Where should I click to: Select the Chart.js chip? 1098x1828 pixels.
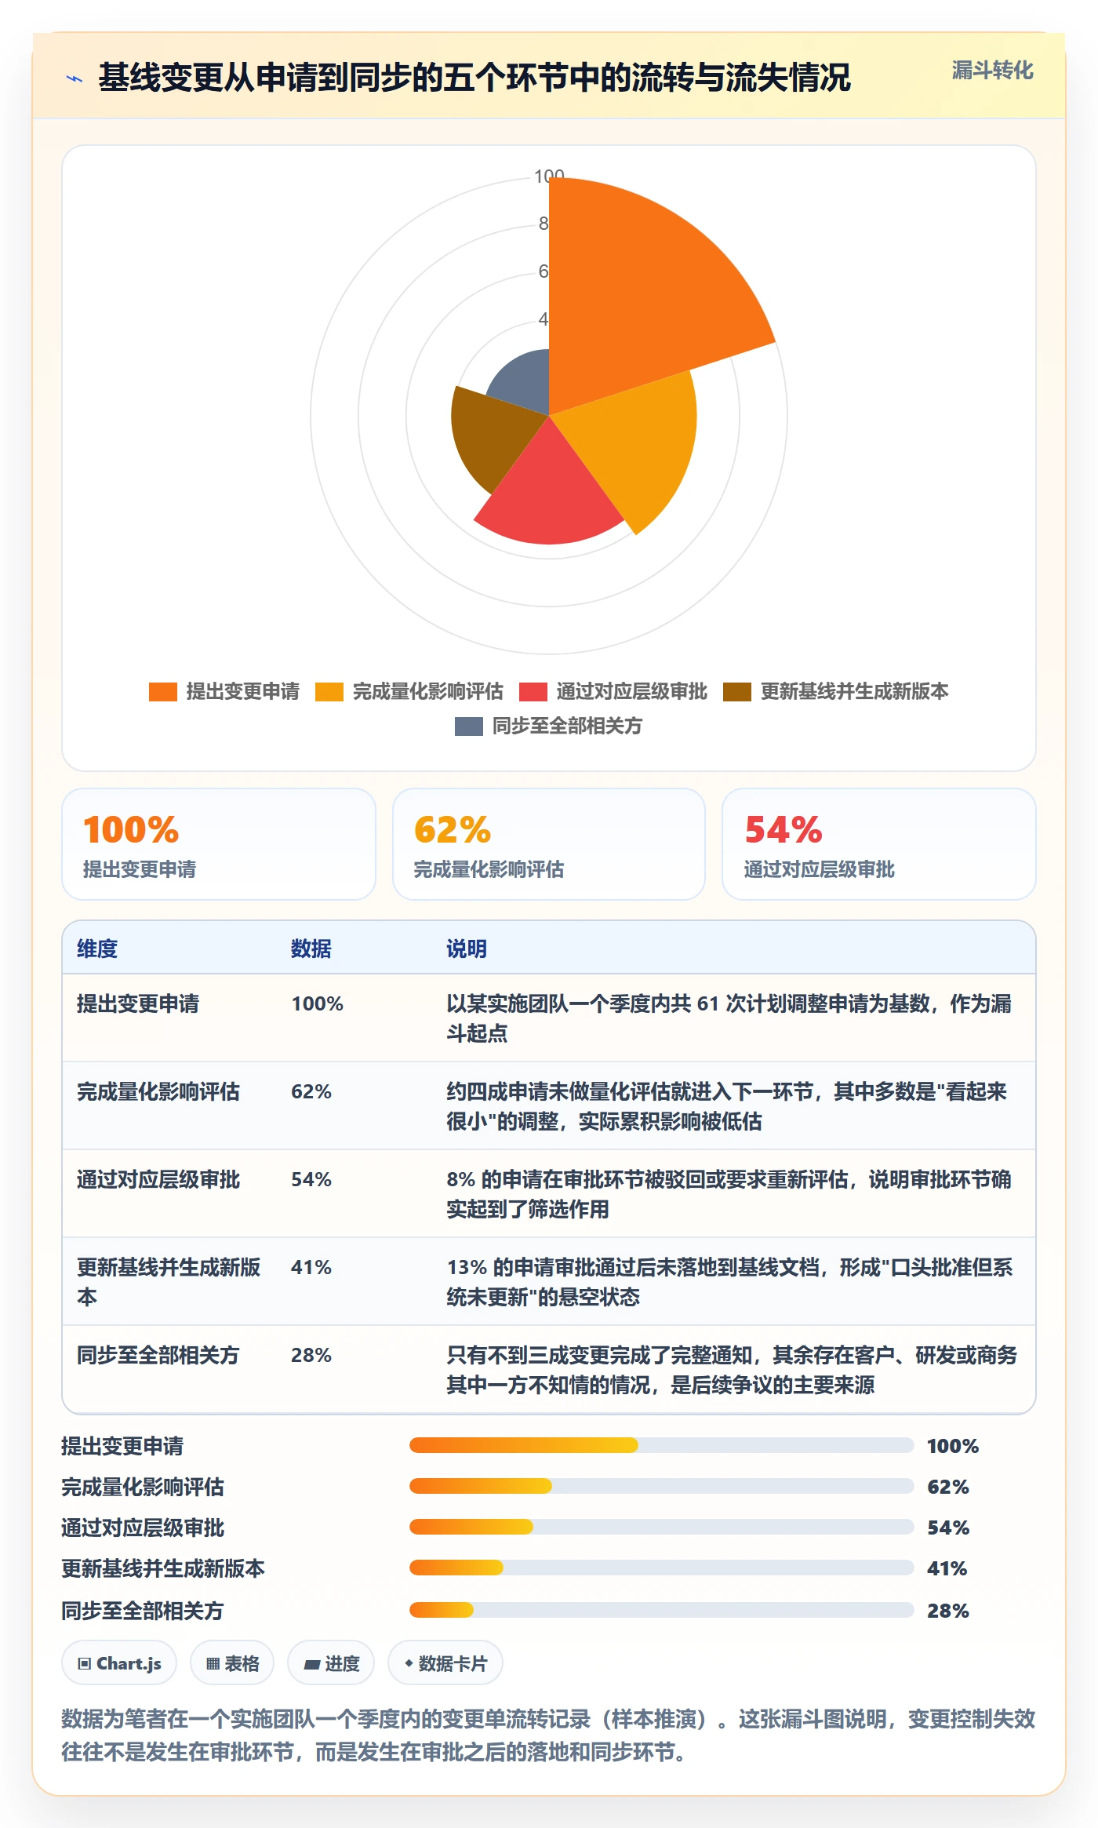[119, 1663]
